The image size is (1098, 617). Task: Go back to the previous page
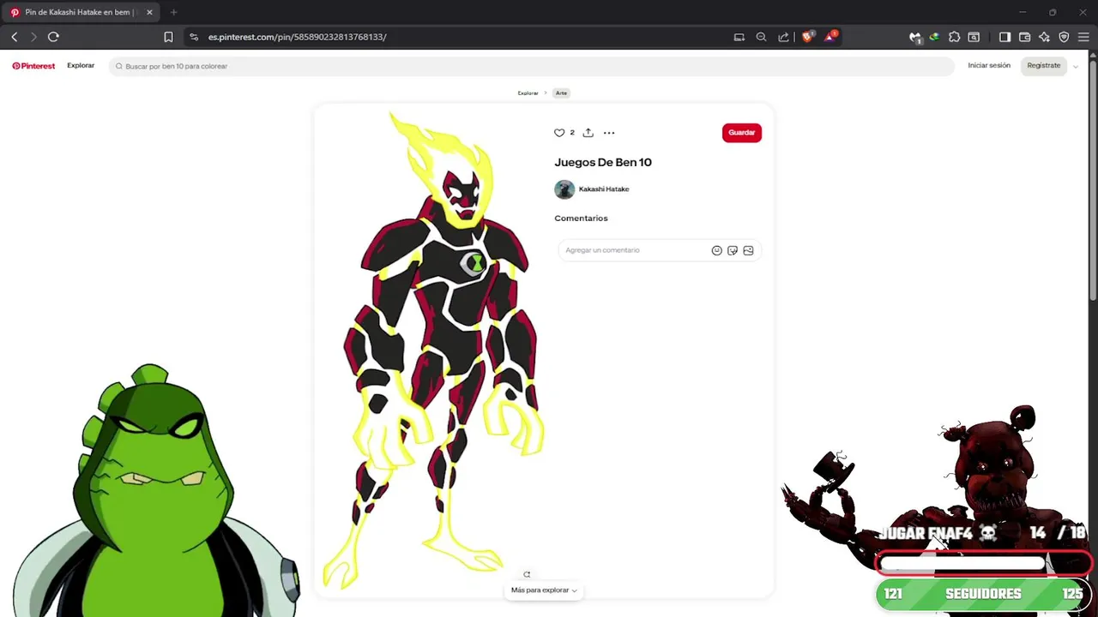pyautogui.click(x=14, y=37)
